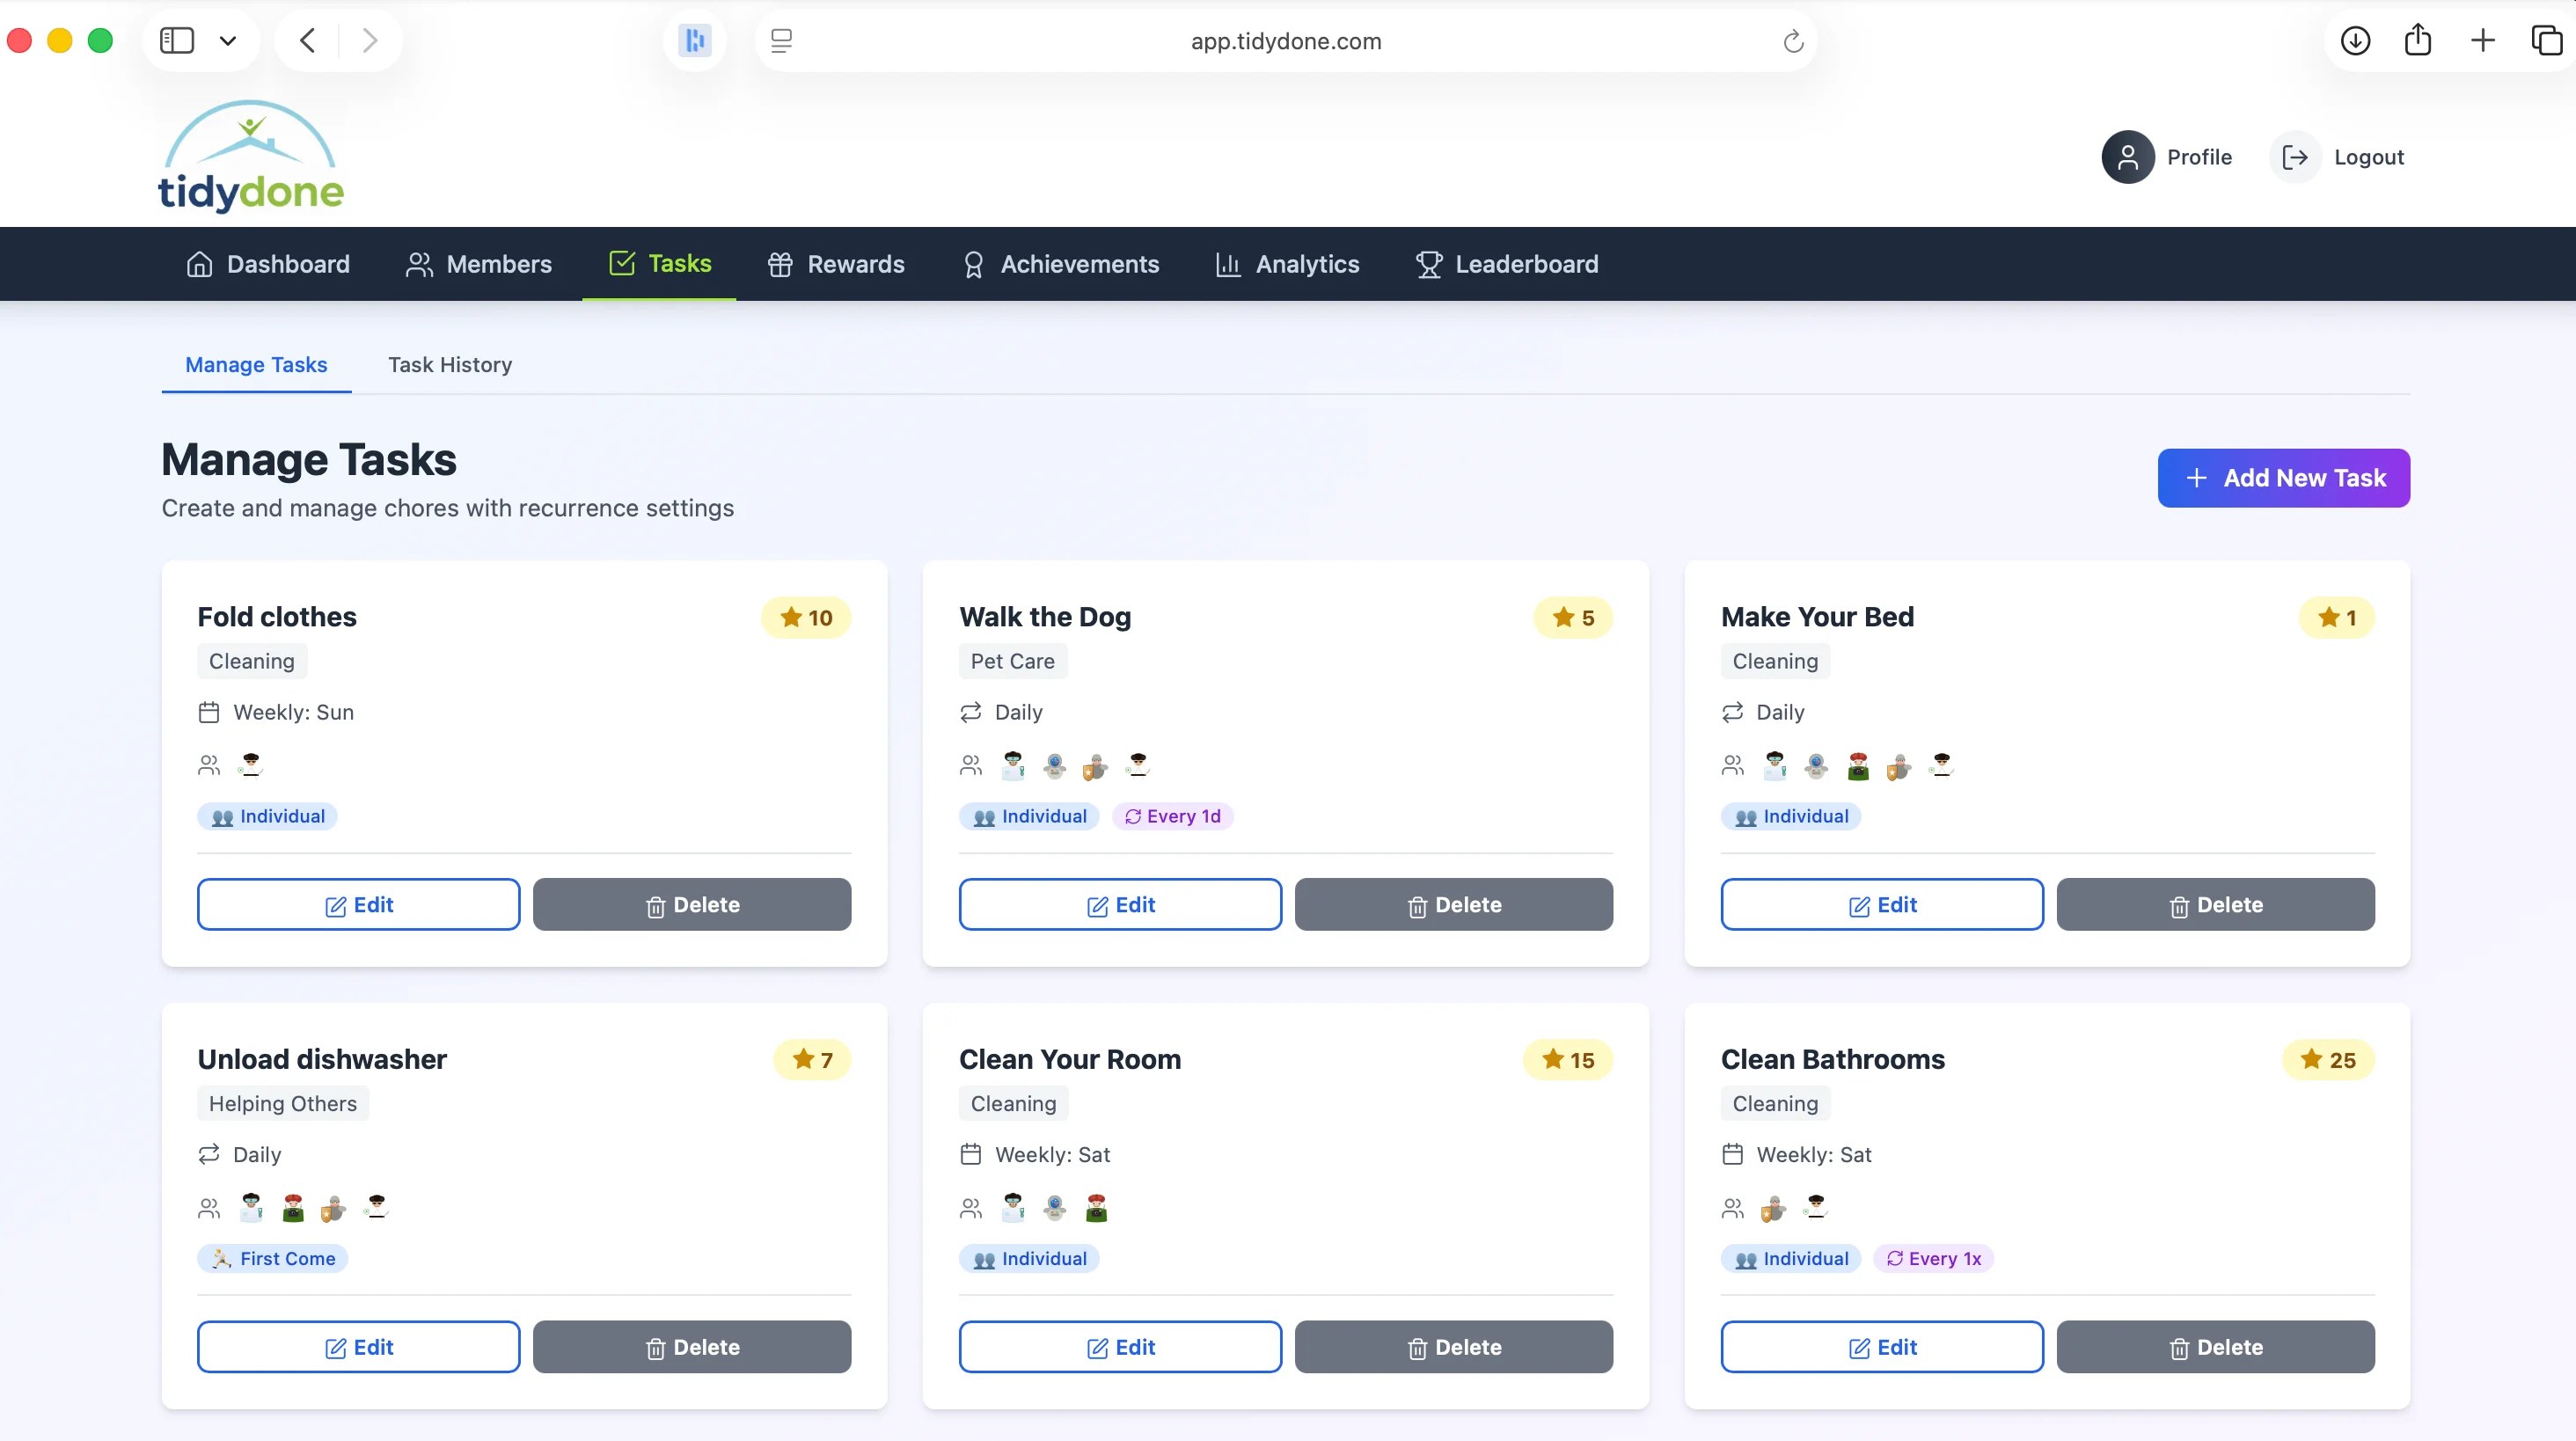Edit the Unload dishwasher task

[x=358, y=1347]
